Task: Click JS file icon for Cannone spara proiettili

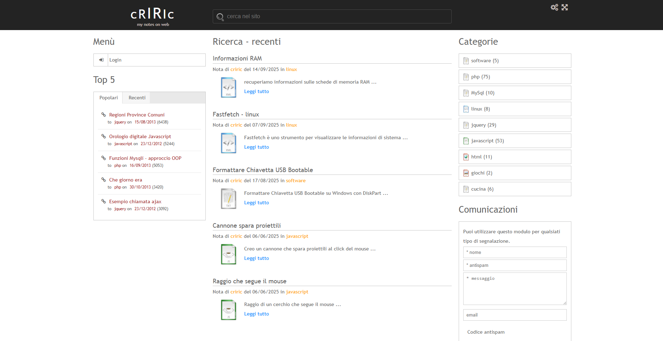Action: [x=228, y=254]
